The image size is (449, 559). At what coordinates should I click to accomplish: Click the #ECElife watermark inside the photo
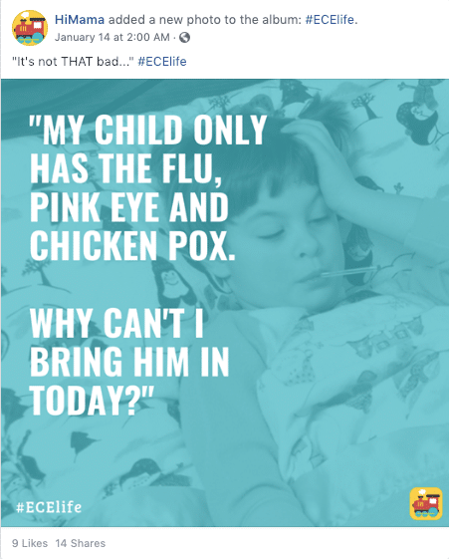[49, 507]
